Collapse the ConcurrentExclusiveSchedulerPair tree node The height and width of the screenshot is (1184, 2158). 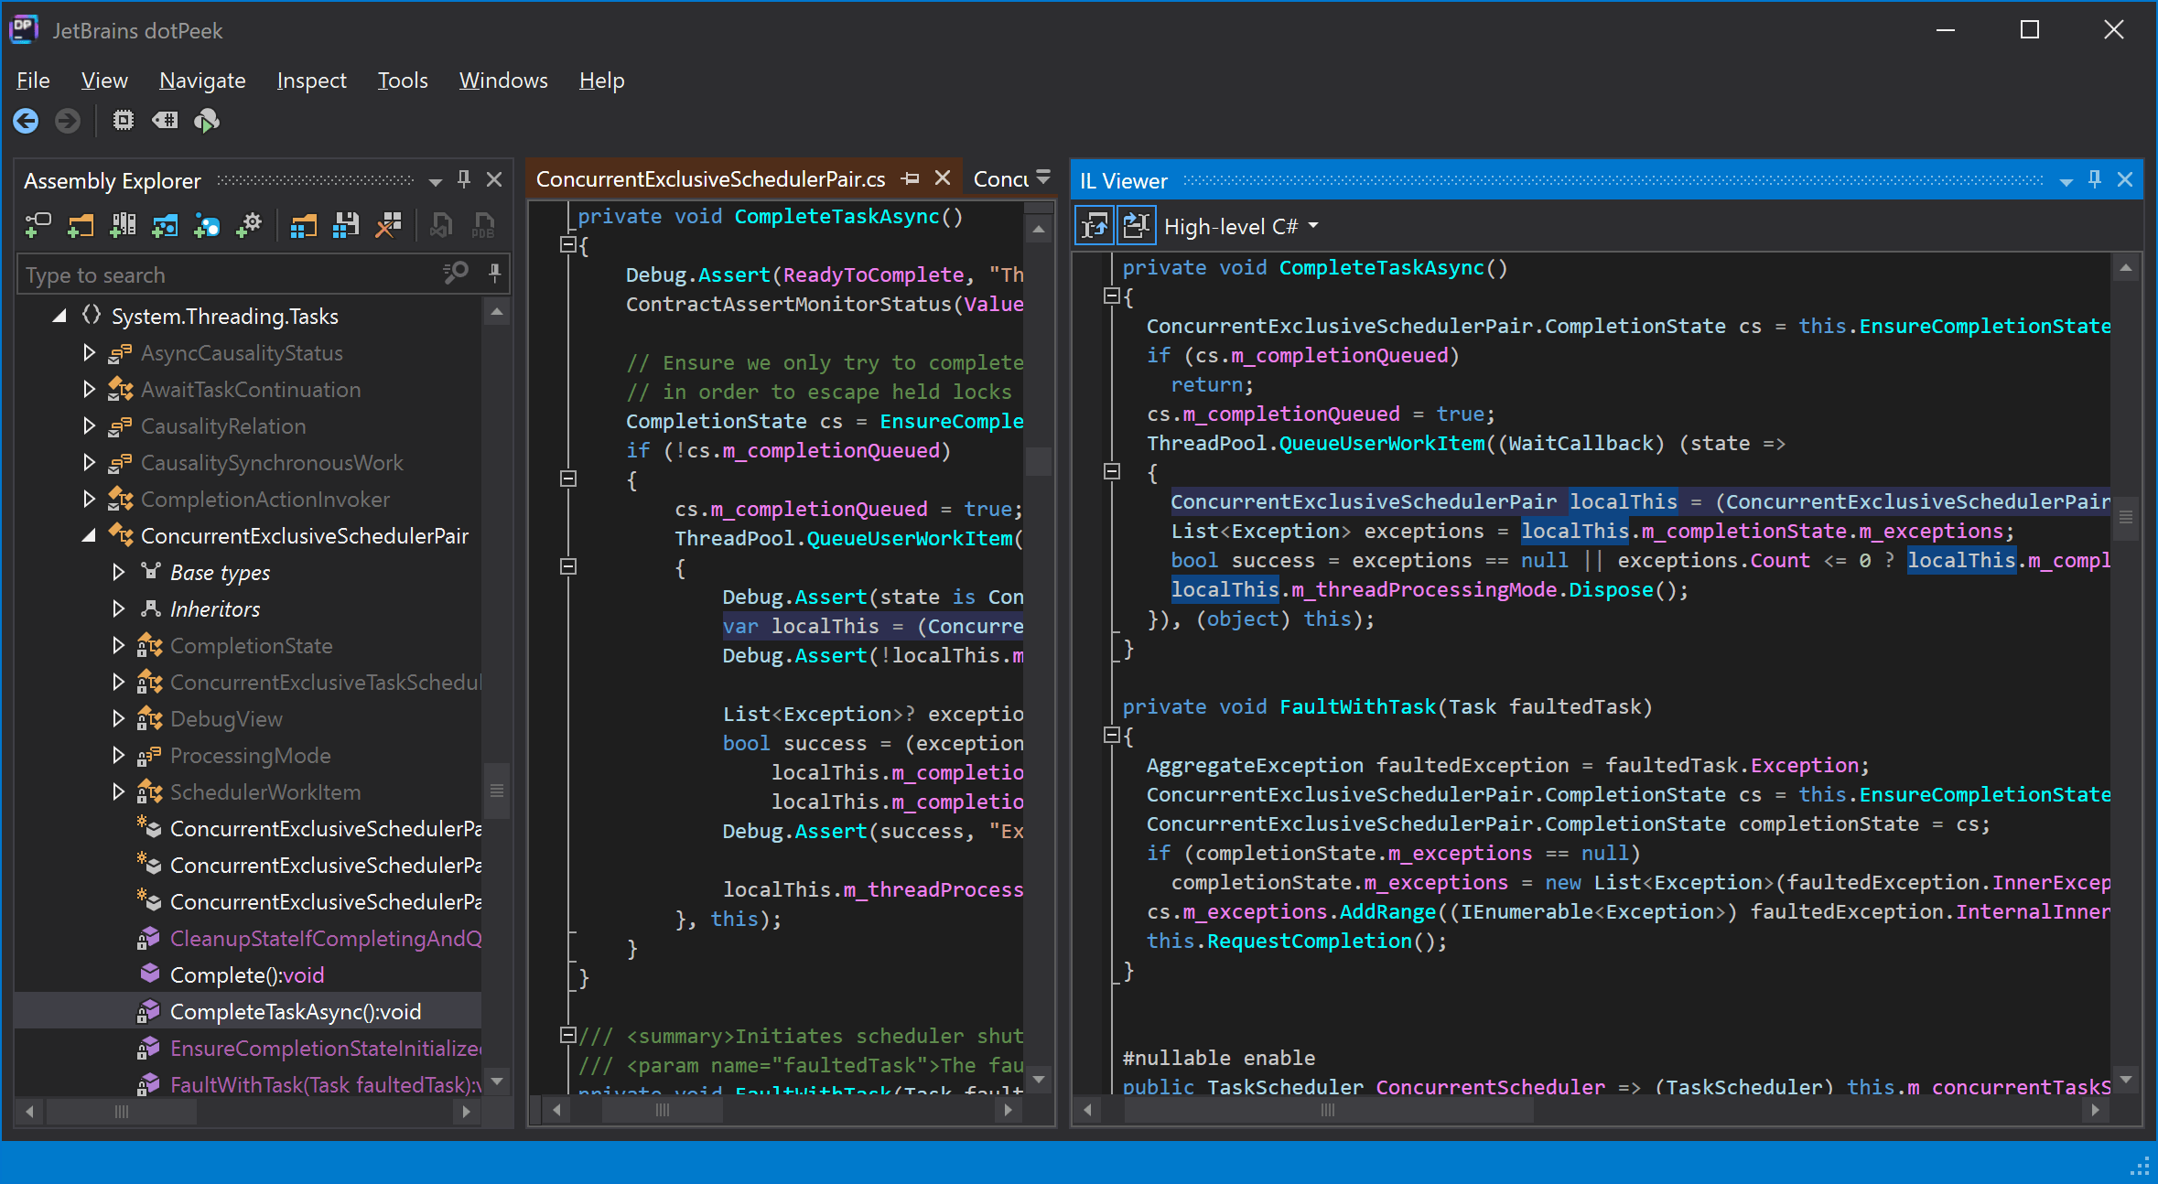point(89,536)
